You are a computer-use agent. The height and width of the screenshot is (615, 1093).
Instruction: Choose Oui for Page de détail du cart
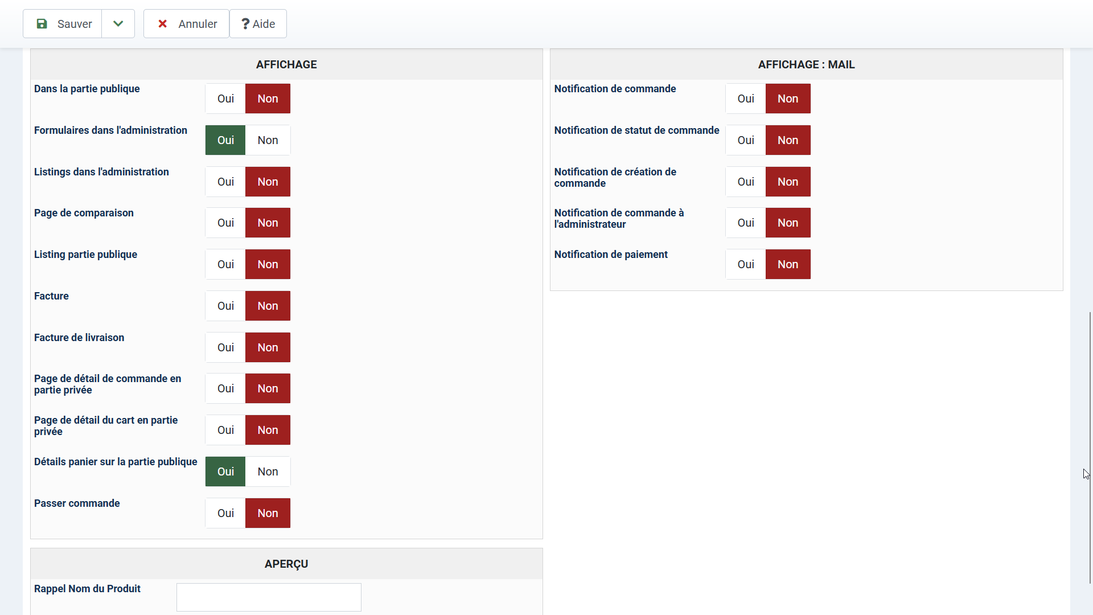[x=225, y=430]
